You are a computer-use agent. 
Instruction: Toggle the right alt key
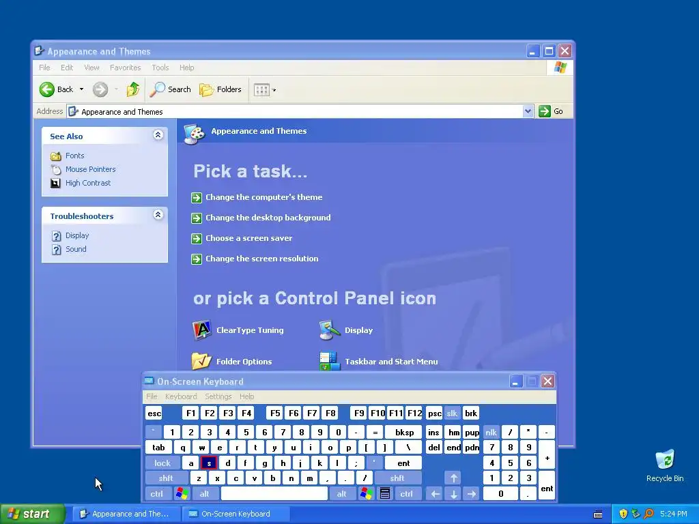[341, 494]
